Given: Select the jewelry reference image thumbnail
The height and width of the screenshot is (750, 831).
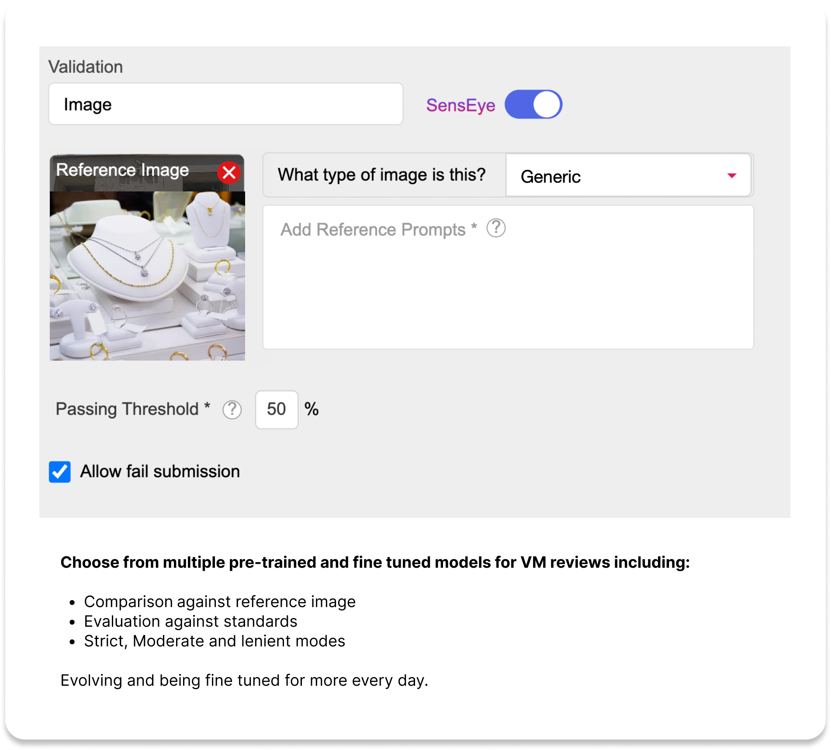Looking at the screenshot, I should (x=147, y=275).
